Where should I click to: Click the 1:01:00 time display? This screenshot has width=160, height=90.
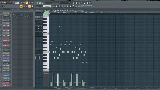[x=40, y=3]
